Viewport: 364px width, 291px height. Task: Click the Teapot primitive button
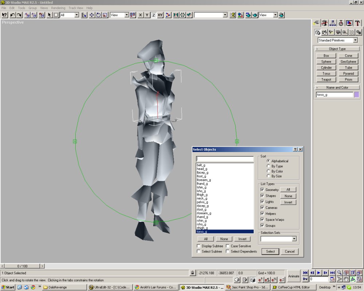(x=326, y=80)
